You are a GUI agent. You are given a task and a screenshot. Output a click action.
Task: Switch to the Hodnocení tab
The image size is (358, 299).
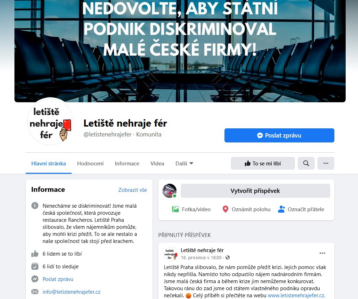click(x=90, y=164)
